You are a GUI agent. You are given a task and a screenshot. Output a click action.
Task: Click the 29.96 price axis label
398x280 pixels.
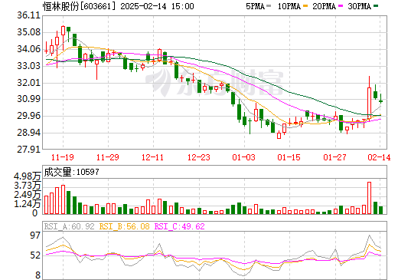pyautogui.click(x=29, y=116)
